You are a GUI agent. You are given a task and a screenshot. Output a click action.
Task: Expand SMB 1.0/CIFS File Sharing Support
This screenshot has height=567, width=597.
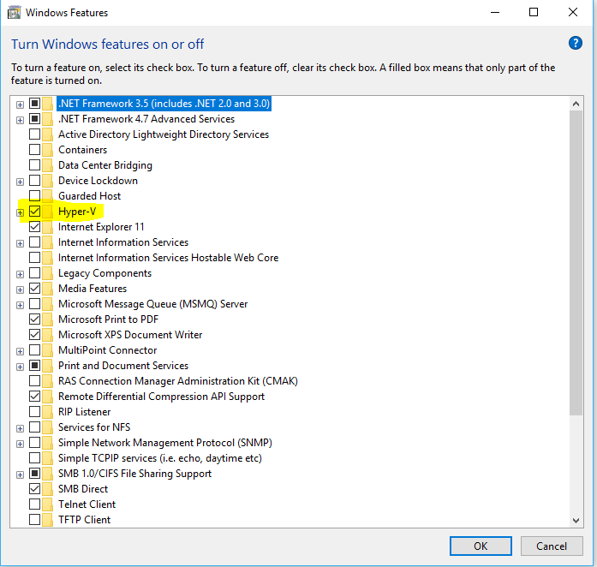(x=21, y=474)
